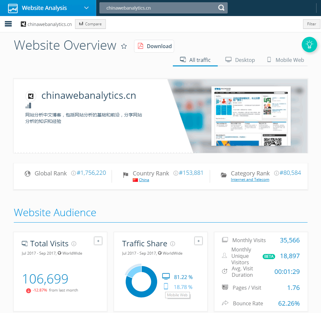The height and width of the screenshot is (313, 321).
Task: Star the Website Overview as favorite
Action: tap(124, 46)
